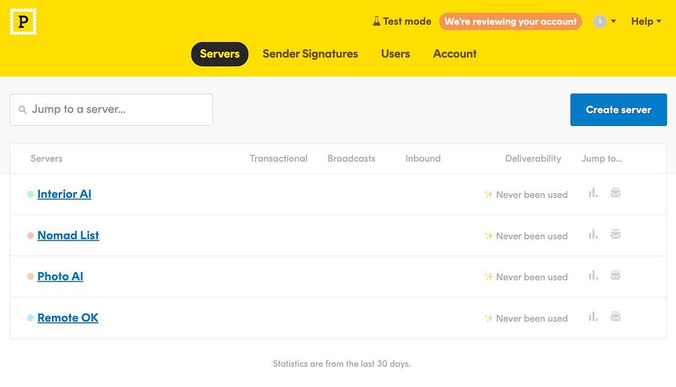Screen dimensions: 676x387
Task: Click the Create server button
Action: 619,110
